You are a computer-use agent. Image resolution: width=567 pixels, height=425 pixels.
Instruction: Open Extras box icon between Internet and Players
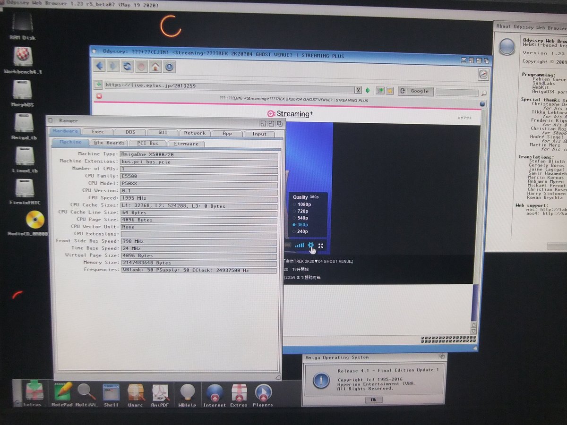pyautogui.click(x=239, y=395)
